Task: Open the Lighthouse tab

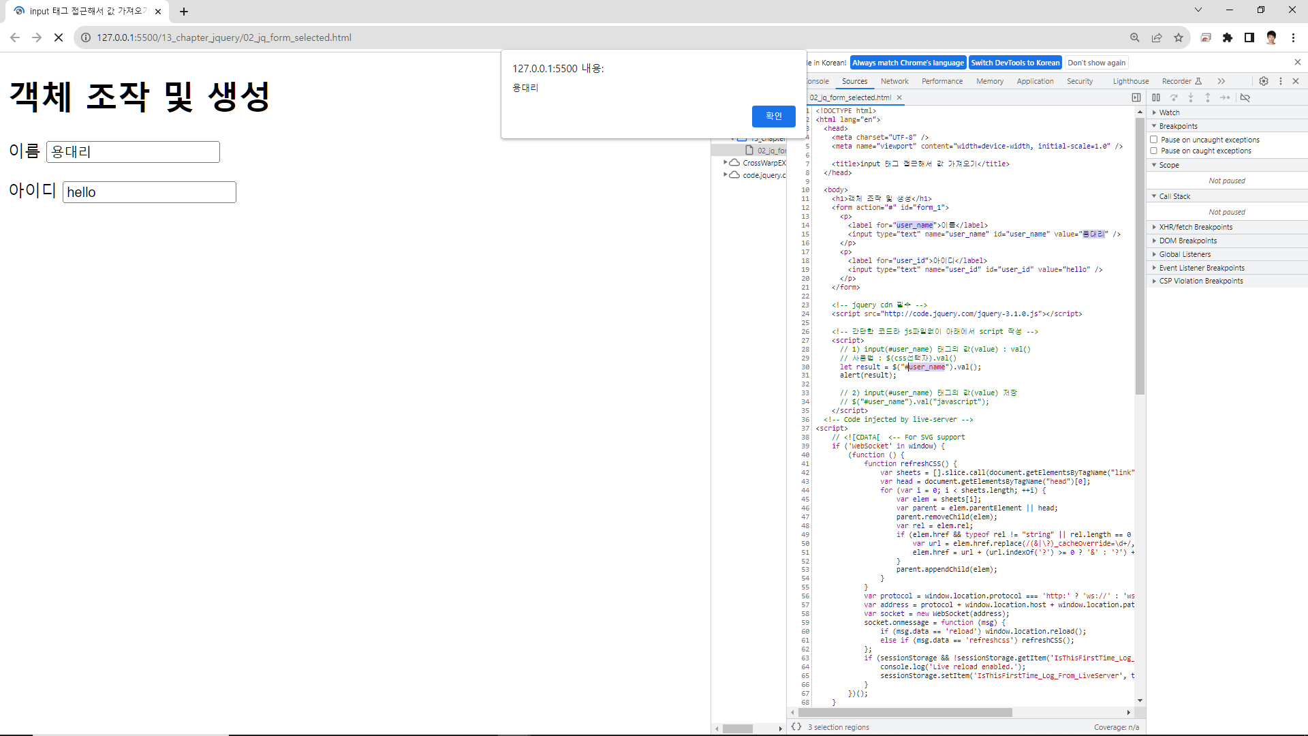Action: coord(1130,81)
